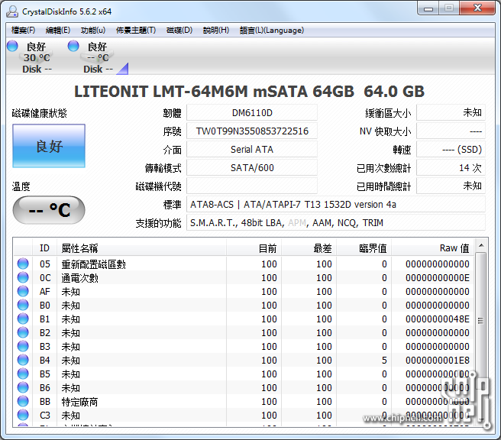Click status orb for attribute C3
This screenshot has width=501, height=440.
click(23, 415)
